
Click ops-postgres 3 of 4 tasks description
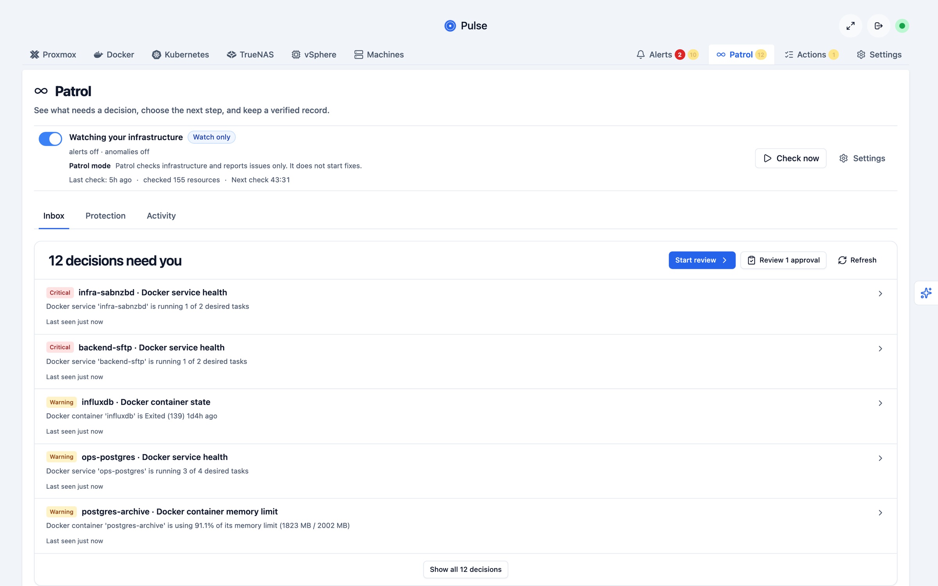147,471
